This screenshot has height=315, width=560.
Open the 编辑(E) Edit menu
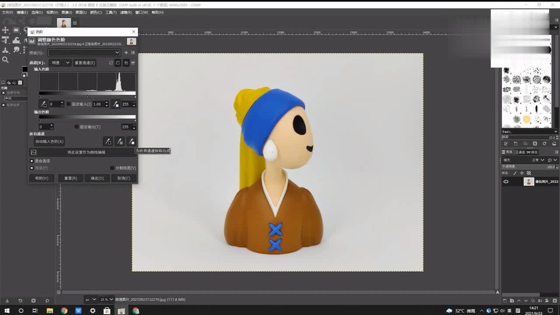point(22,13)
